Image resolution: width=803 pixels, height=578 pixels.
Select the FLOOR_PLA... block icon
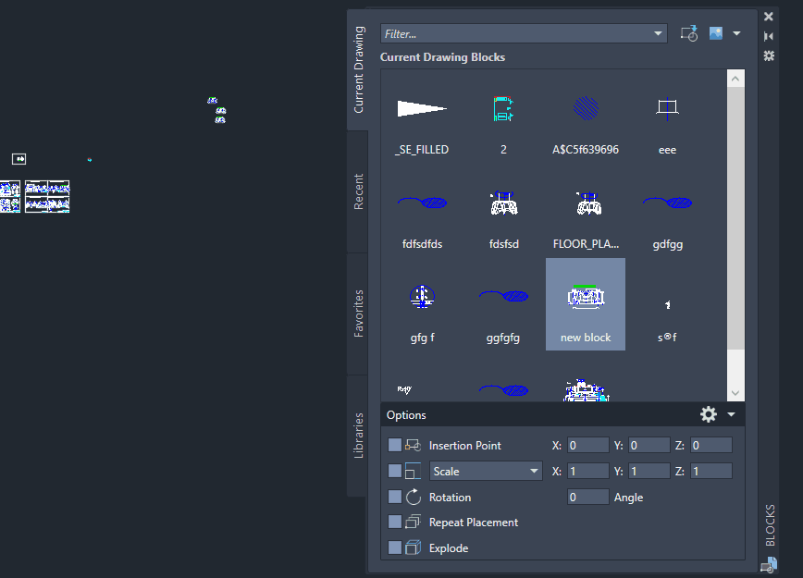(585, 203)
